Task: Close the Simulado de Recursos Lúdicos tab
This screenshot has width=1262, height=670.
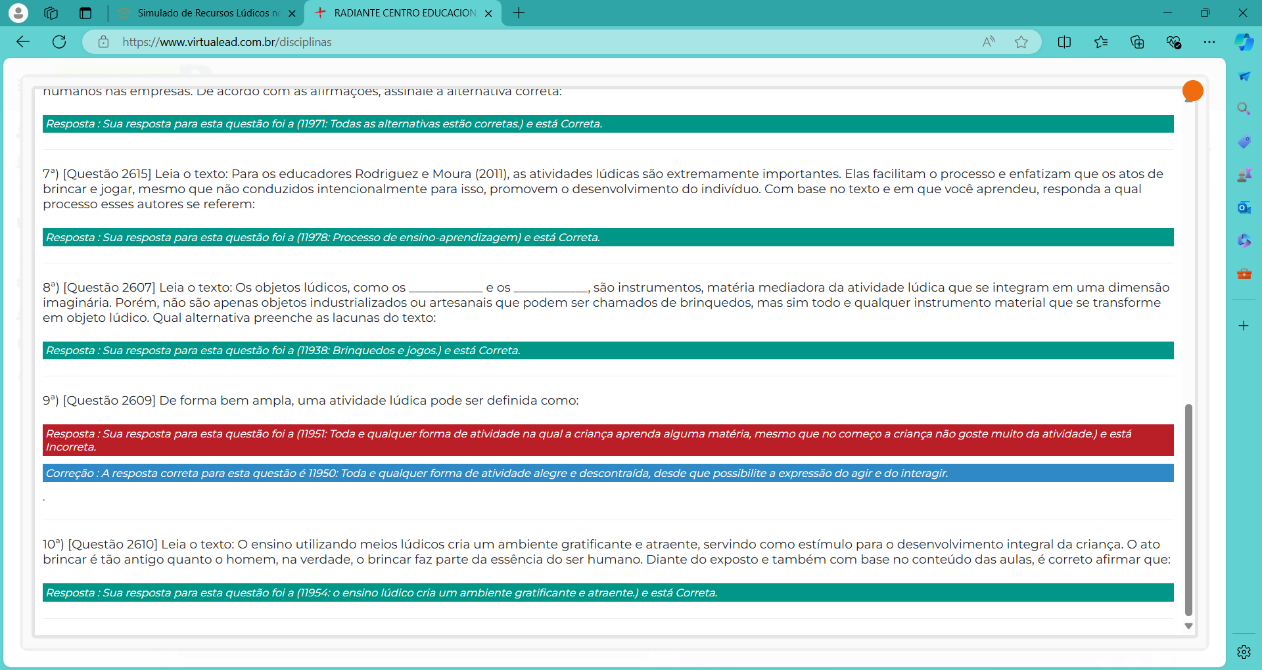Action: click(292, 13)
